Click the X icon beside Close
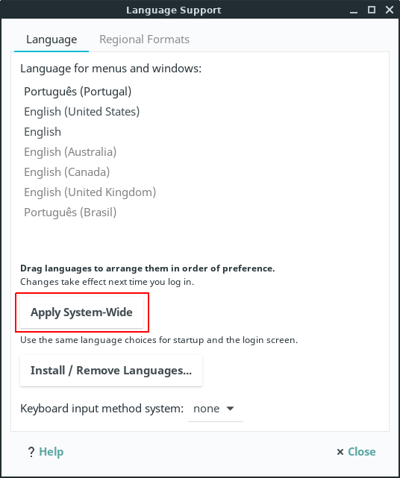Viewport: 400px width, 478px height. (340, 452)
